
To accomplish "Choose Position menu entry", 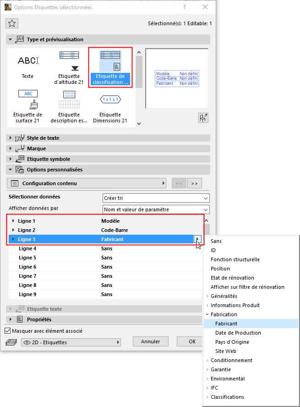I will [x=220, y=269].
